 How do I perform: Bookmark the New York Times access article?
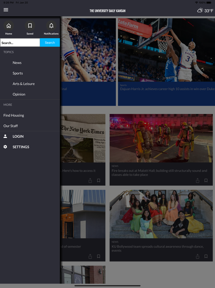[99, 181]
